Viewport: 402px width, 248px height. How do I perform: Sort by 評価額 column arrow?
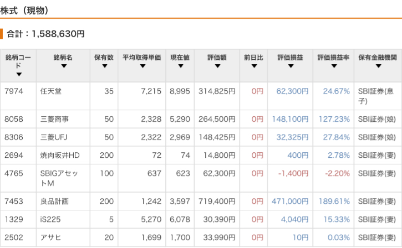point(217,66)
